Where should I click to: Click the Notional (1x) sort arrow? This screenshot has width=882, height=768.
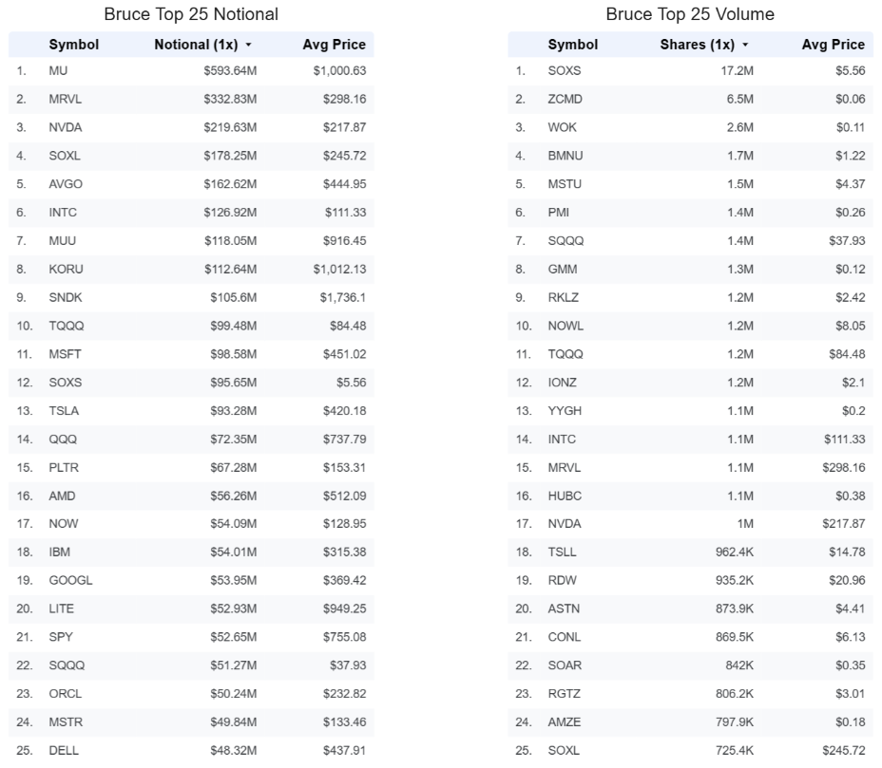[248, 45]
